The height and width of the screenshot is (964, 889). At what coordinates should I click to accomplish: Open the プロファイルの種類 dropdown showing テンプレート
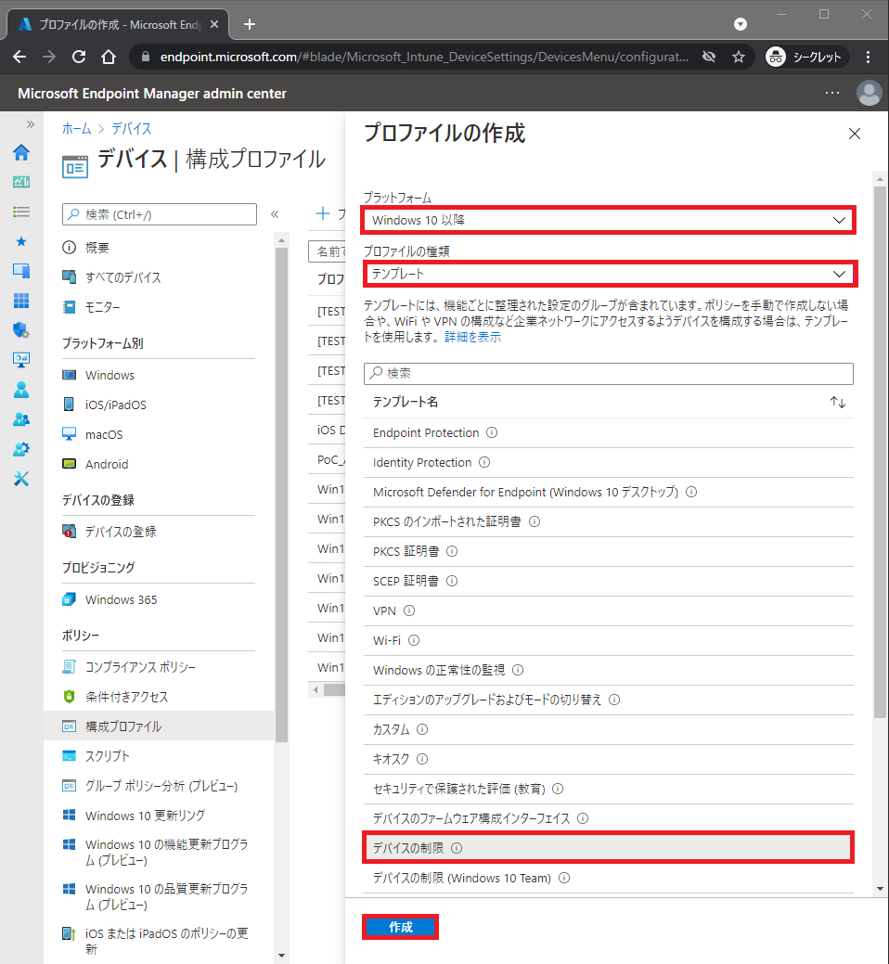(609, 274)
